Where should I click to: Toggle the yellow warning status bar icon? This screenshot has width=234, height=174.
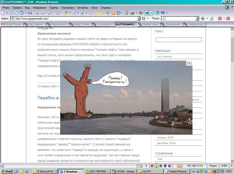156,166
